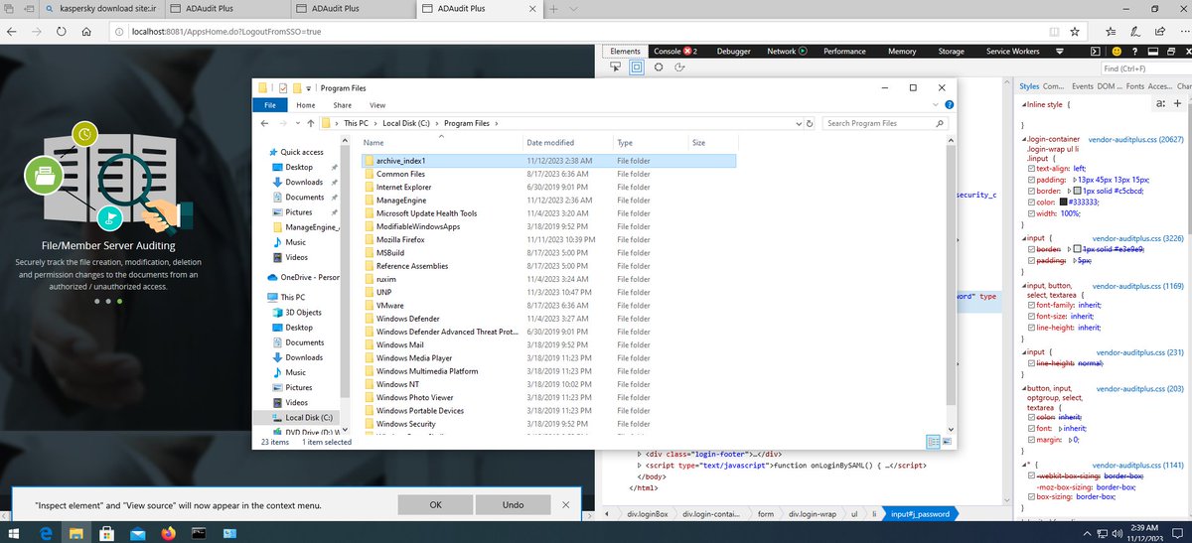Open Explorer File menu

click(x=268, y=104)
